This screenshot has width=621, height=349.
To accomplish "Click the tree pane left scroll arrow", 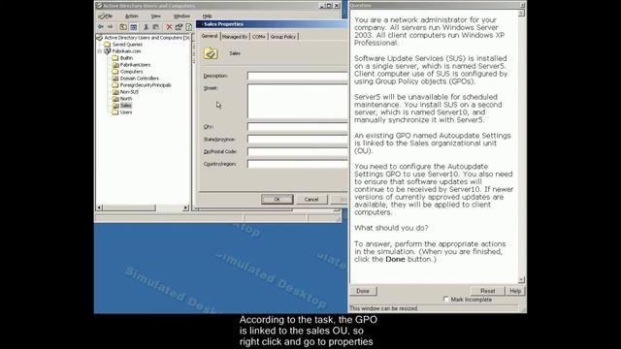I will click(100, 207).
